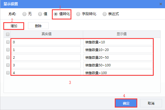Tick the checkbox for real value 3
The width and height of the screenshot is (165, 110).
(8, 65)
